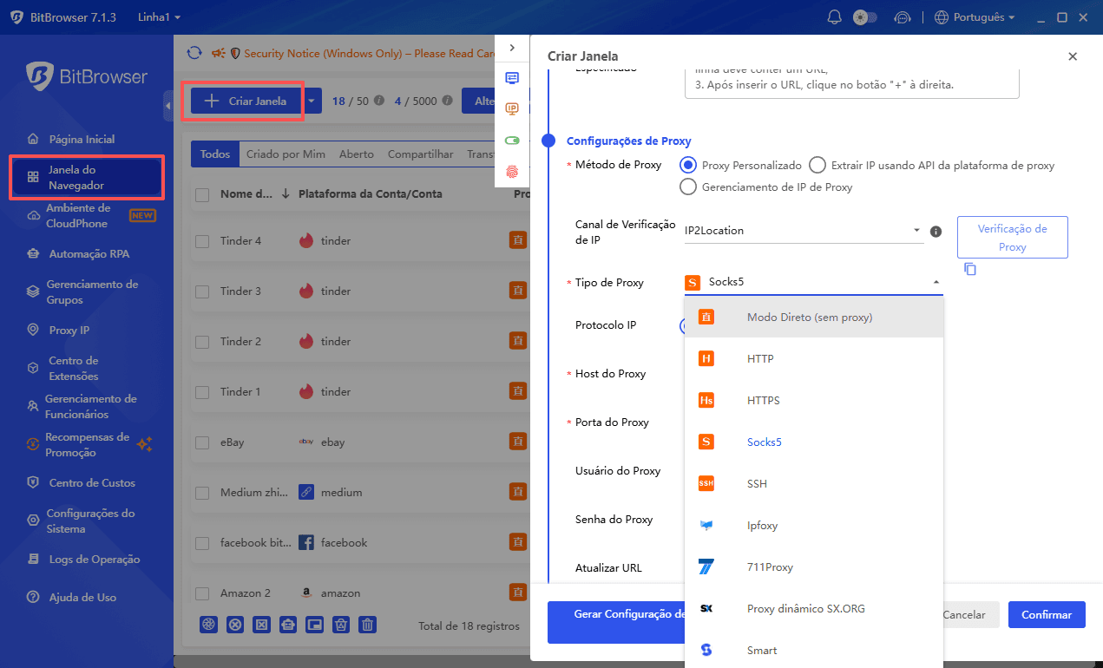This screenshot has width=1103, height=668.
Task: Select Proxy Personalizado radio button
Action: click(x=688, y=165)
